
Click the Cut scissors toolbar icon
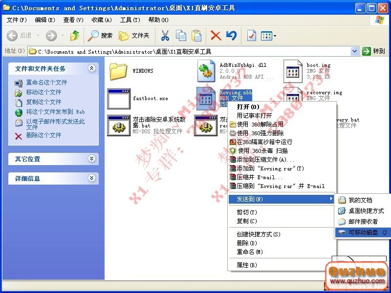[x=165, y=36]
